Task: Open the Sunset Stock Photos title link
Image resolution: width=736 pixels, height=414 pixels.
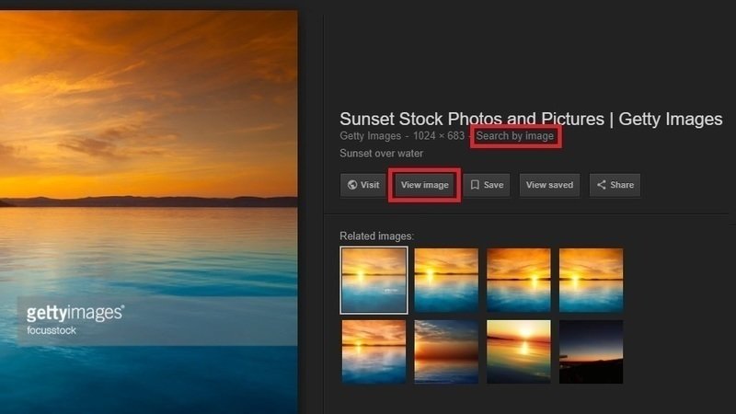Action: tap(531, 120)
